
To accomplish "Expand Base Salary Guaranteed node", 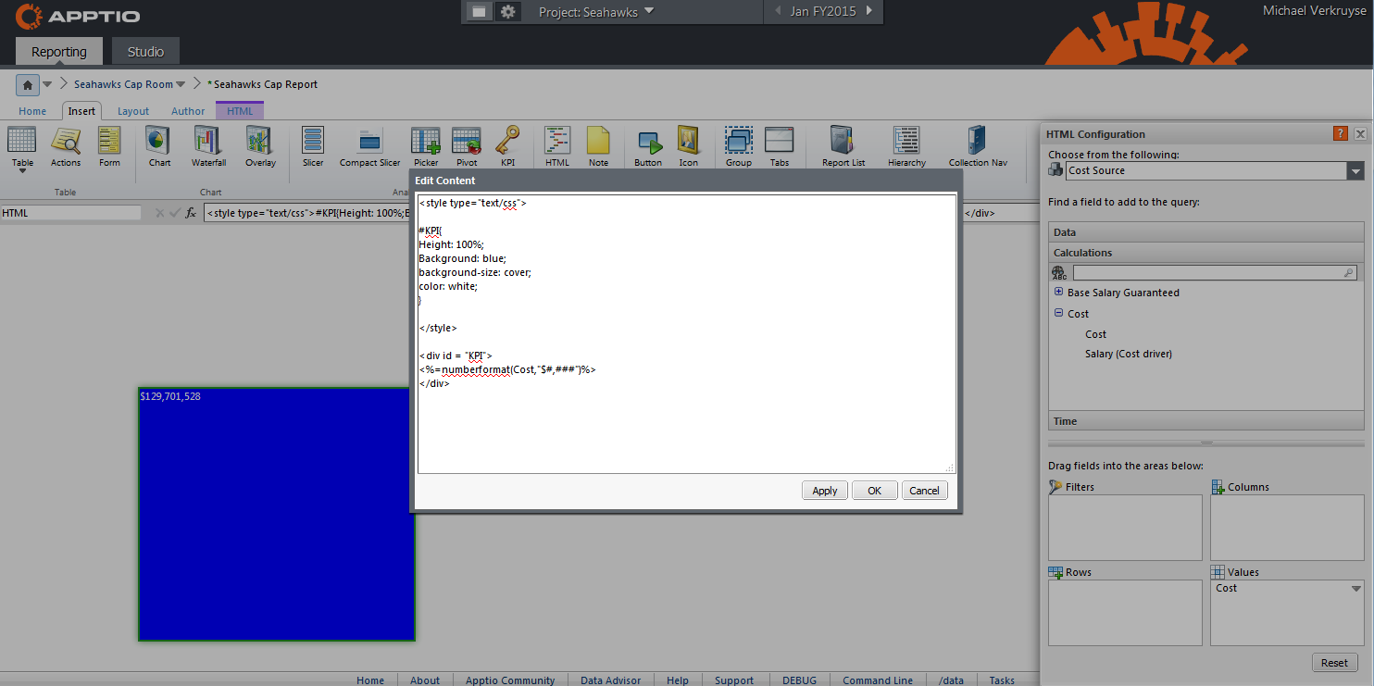I will [1058, 292].
